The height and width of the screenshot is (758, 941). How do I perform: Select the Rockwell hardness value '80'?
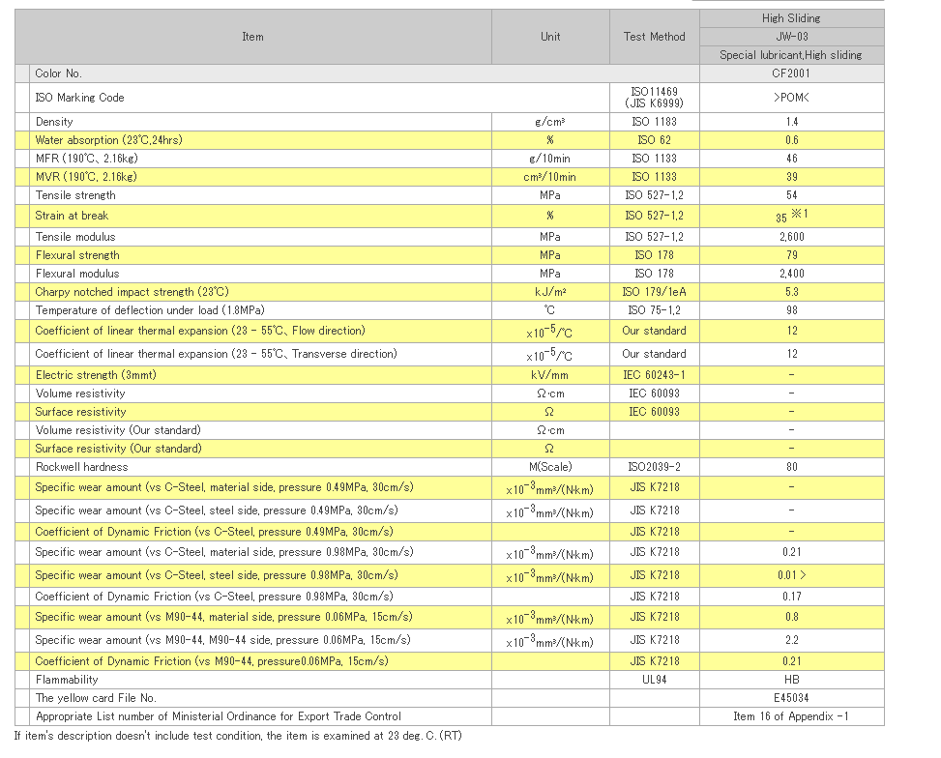(x=791, y=467)
